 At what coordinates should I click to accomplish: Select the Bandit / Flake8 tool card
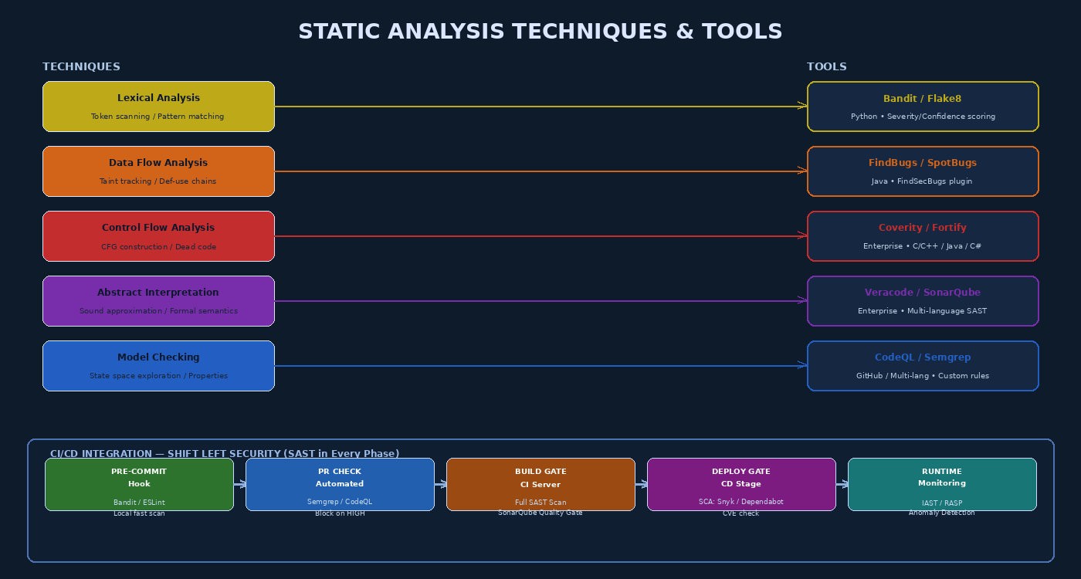[x=923, y=107]
